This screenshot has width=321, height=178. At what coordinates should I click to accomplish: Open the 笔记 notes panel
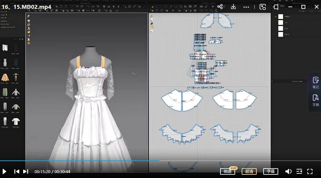coord(315,82)
